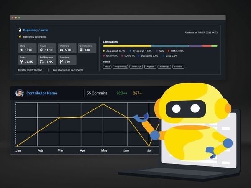Click the Last changed on 02/10/2021 text
251x188 pixels.
tap(68, 70)
